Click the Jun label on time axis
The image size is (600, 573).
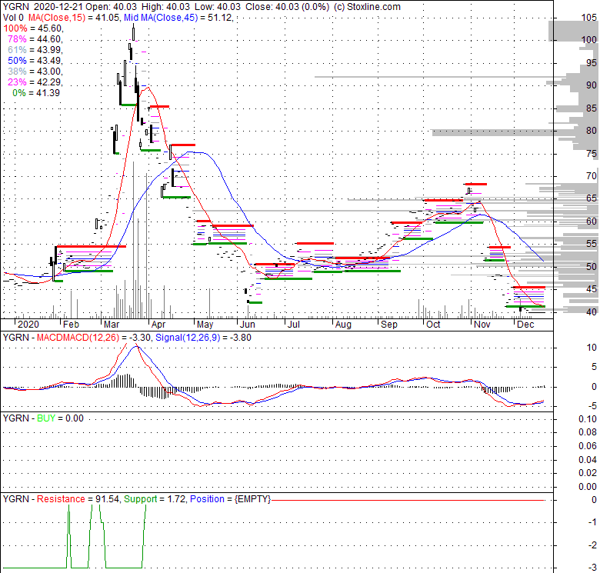pyautogui.click(x=247, y=325)
